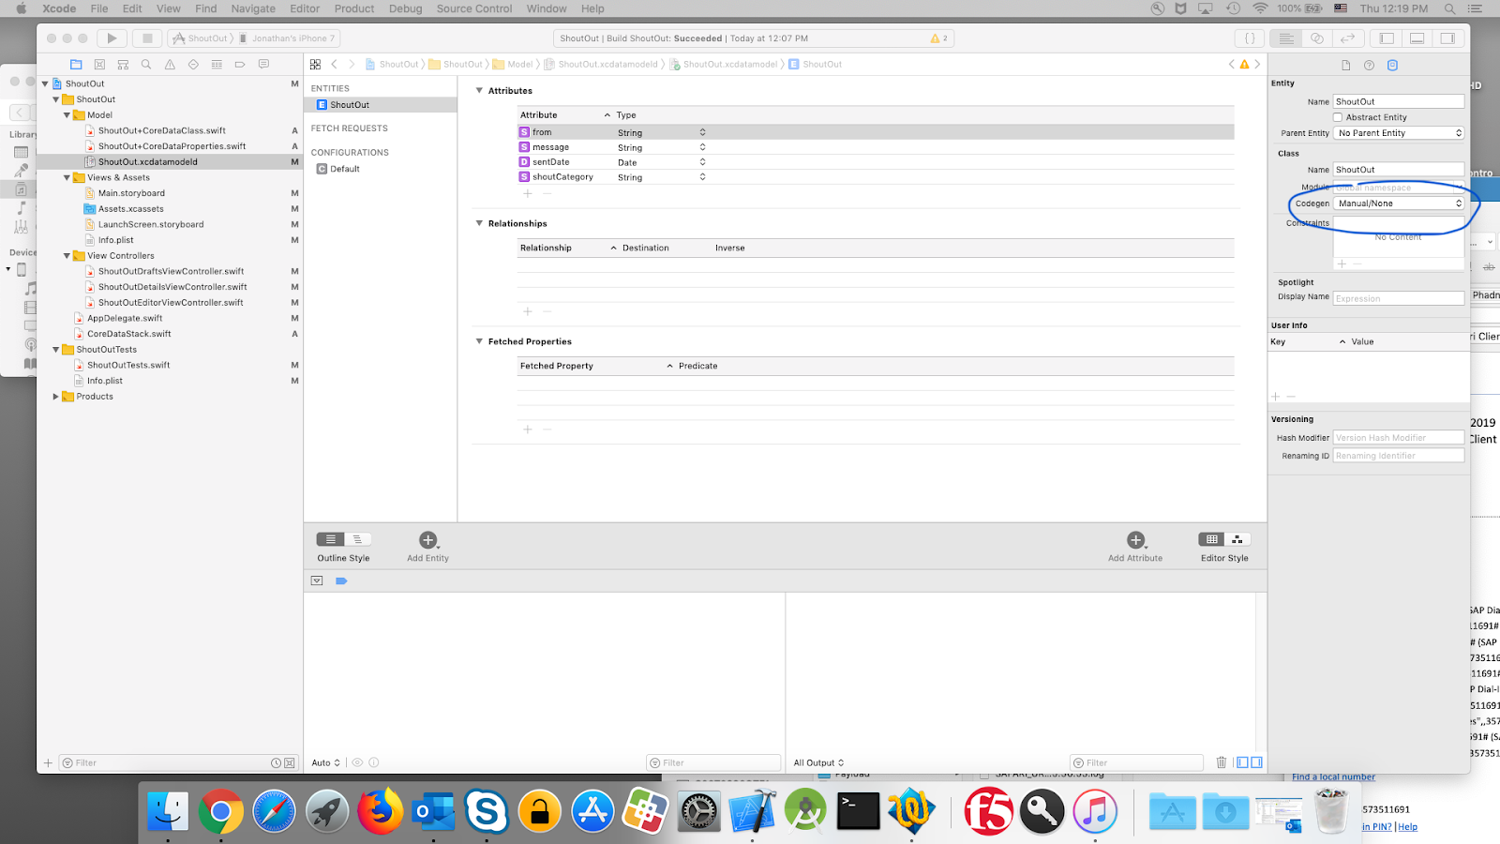The height and width of the screenshot is (844, 1500).
Task: Stop the running app with the Stop button
Action: [147, 38]
